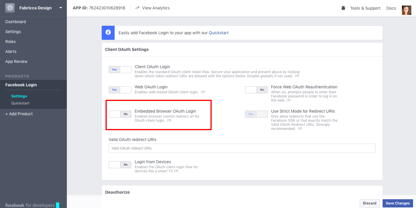The width and height of the screenshot is (416, 208).
Task: Toggle Login from Devices switch
Action: (x=120, y=165)
